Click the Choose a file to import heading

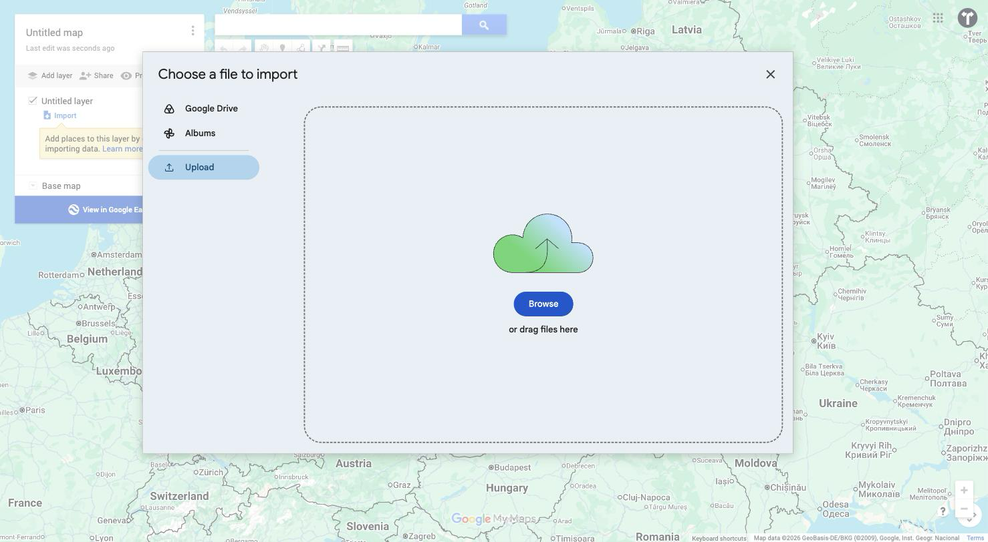pos(228,74)
